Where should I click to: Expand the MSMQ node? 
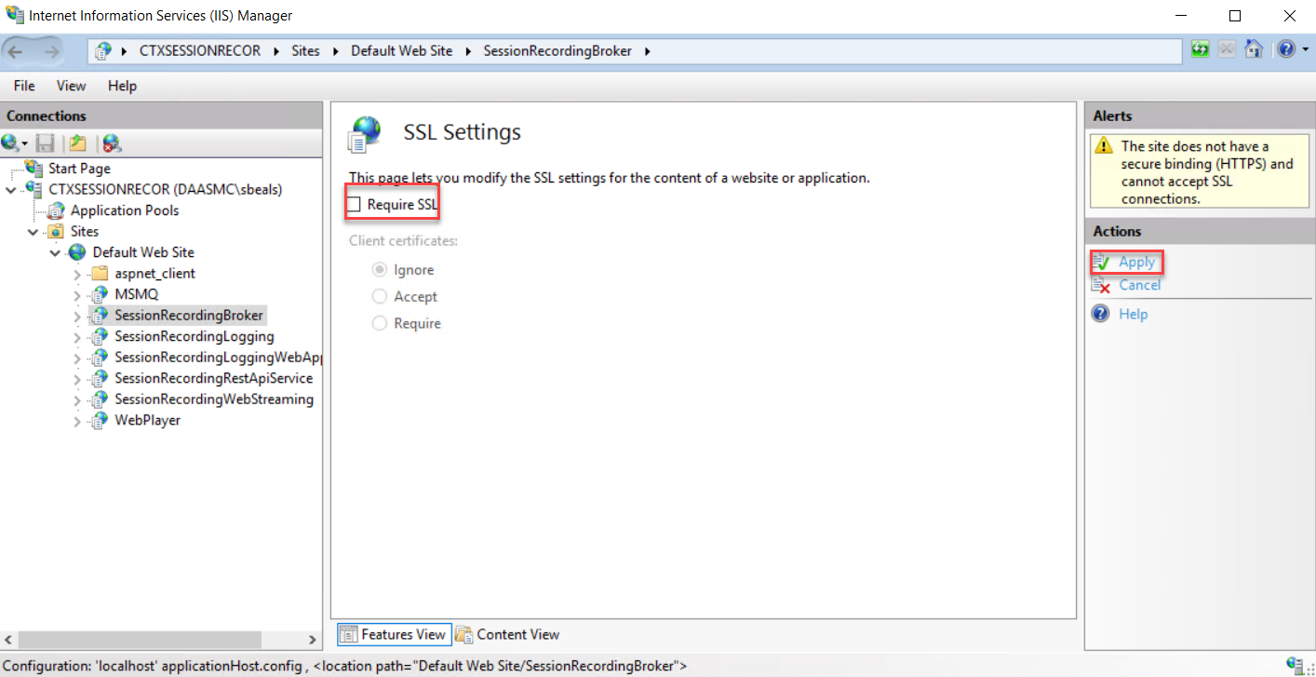(x=77, y=294)
